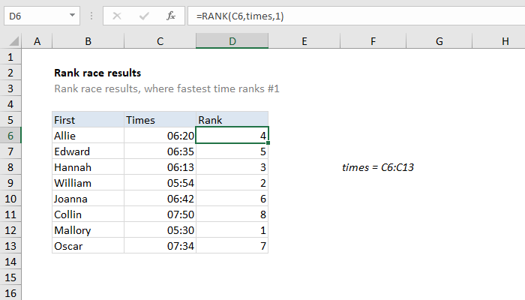Click the 'Times' header cell
The height and width of the screenshot is (300, 525).
pos(160,120)
